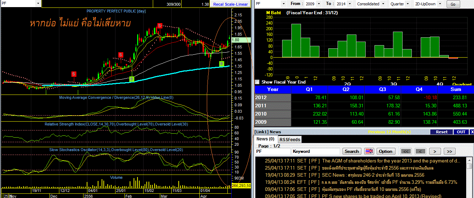474x198 pixels.
Task: Click the news symbol field containing PF
Action: coord(273,151)
